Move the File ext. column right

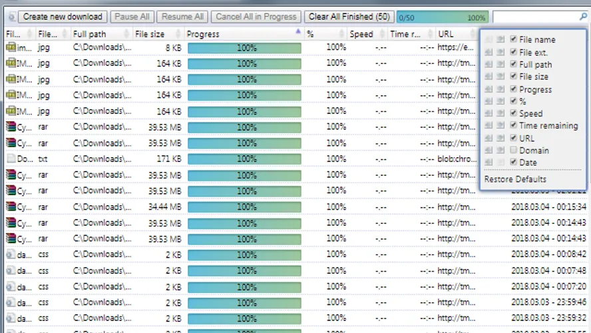[x=500, y=52]
